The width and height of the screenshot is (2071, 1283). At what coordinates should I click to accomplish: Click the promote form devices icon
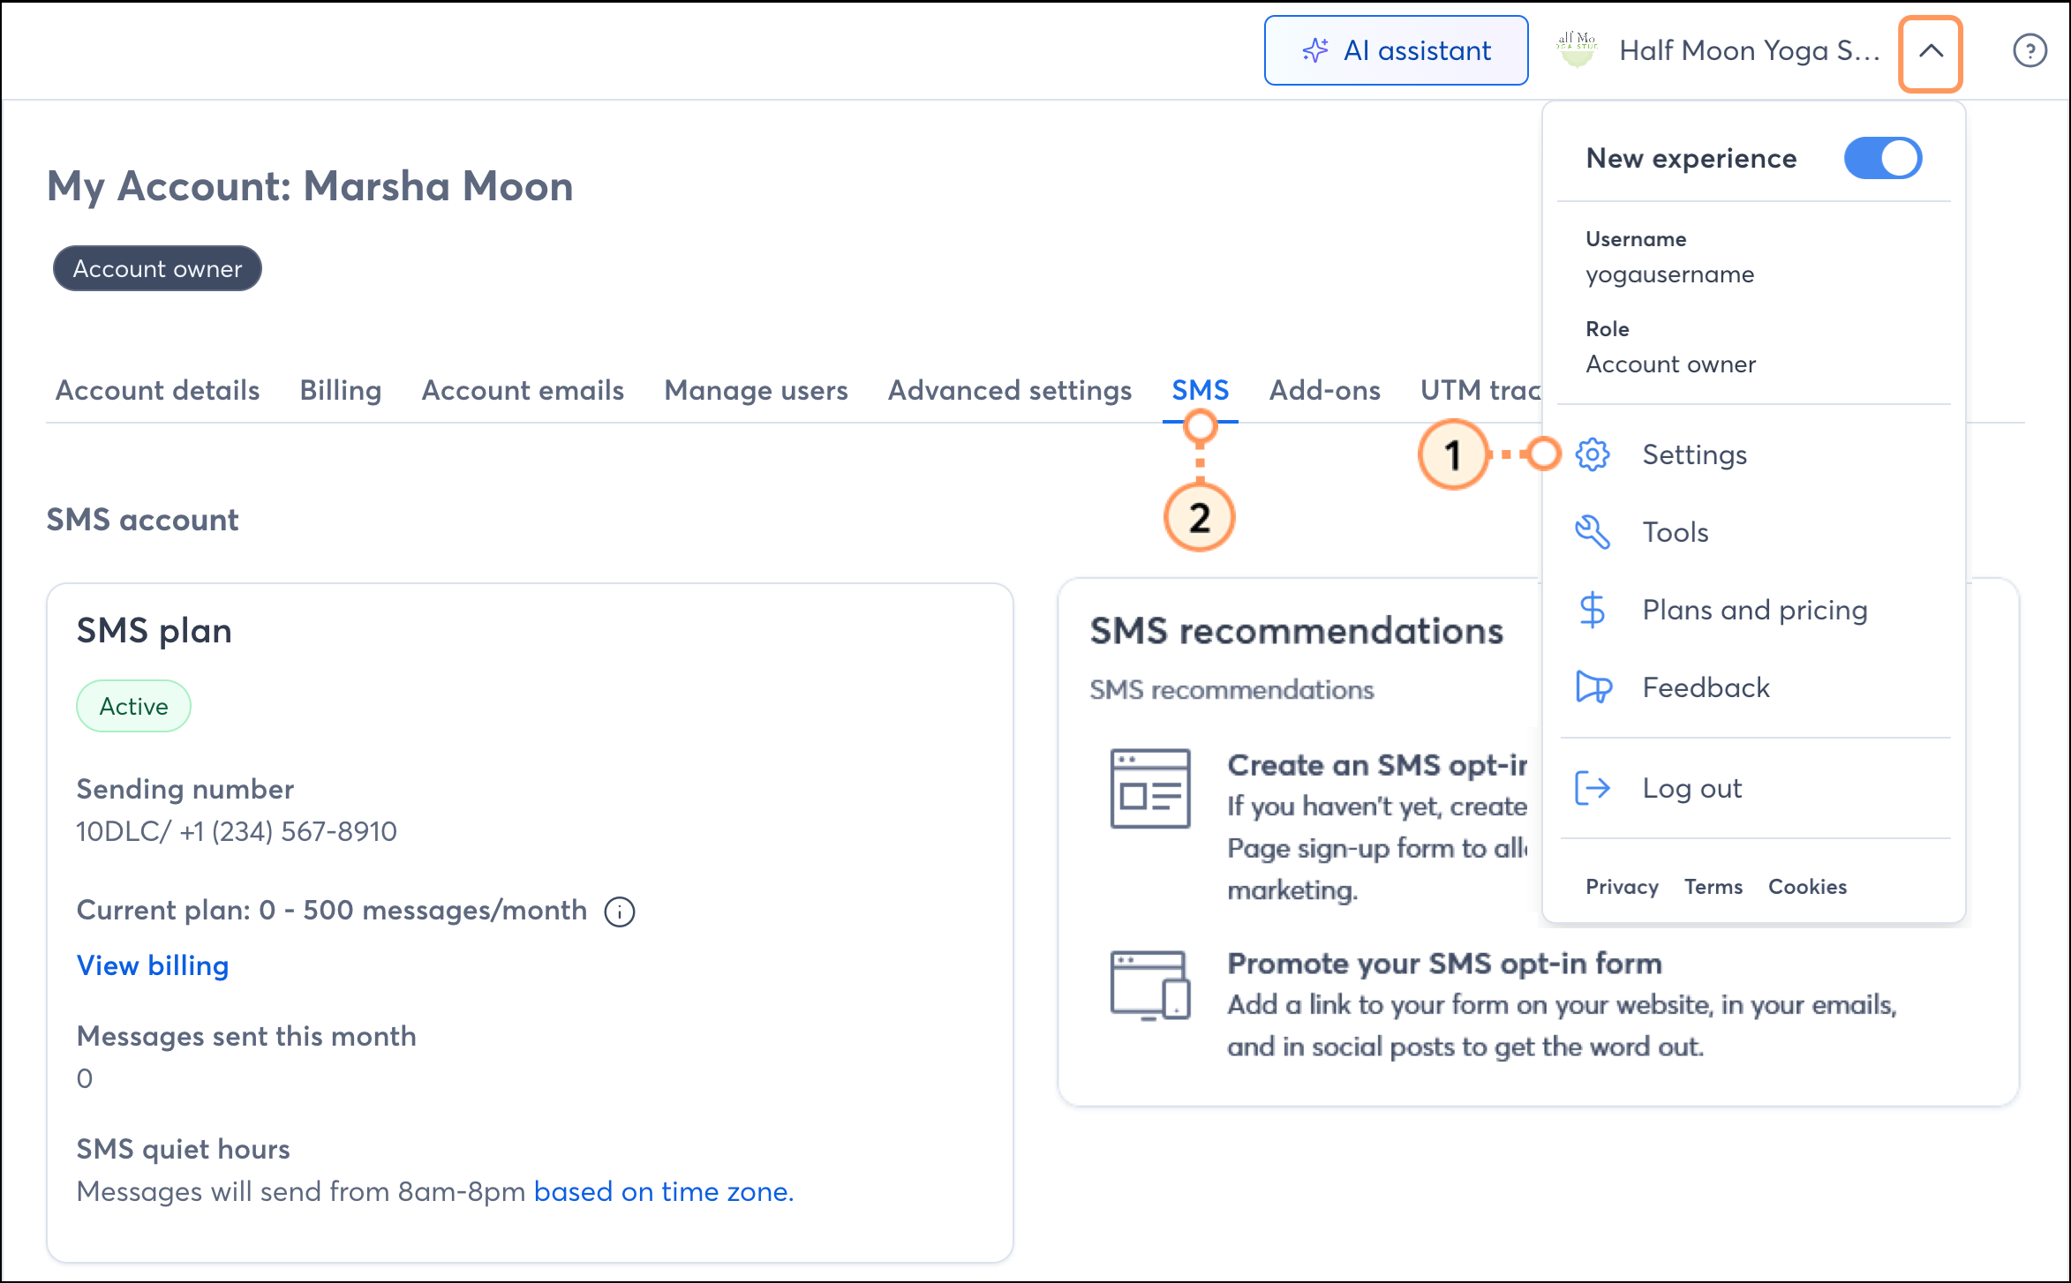tap(1150, 985)
